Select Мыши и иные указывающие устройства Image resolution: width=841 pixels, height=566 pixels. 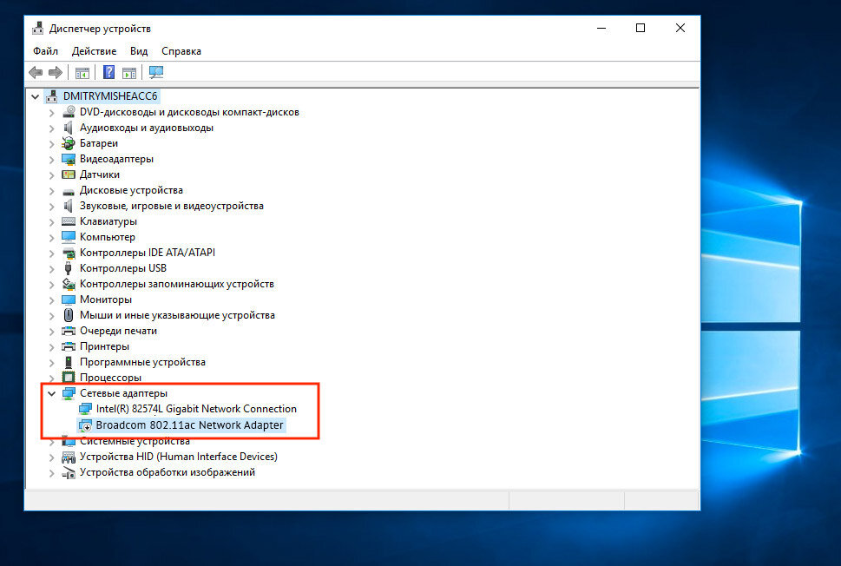click(x=178, y=315)
